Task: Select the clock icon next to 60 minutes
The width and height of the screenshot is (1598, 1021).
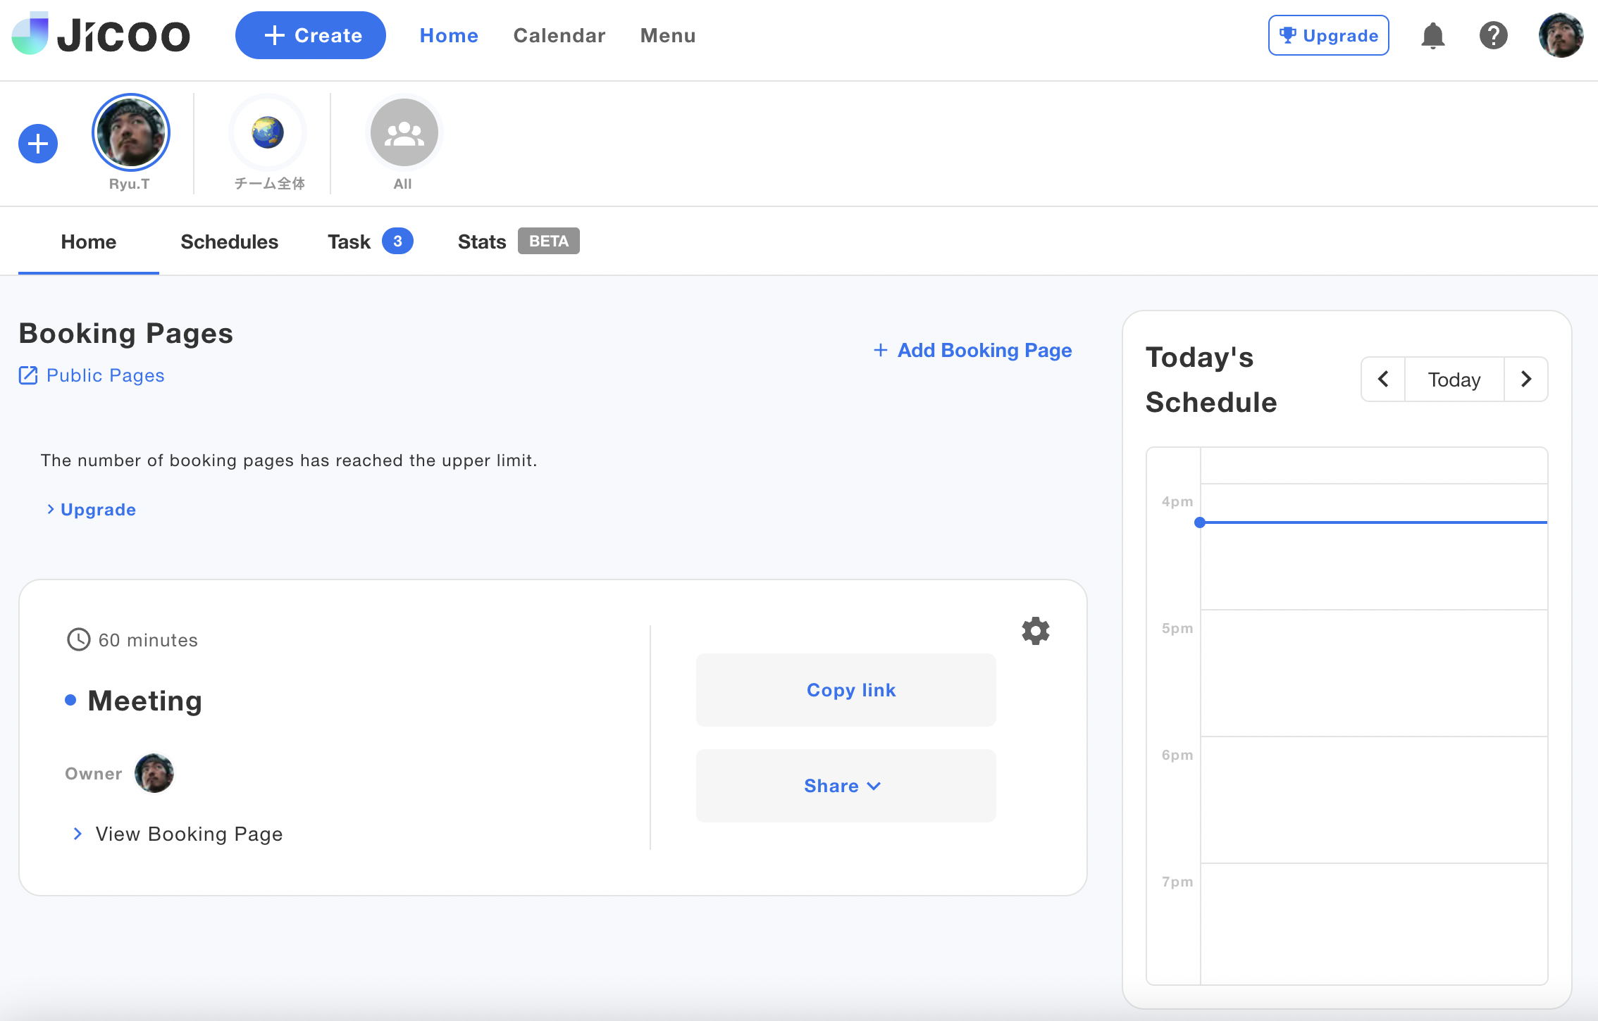Action: pyautogui.click(x=78, y=639)
